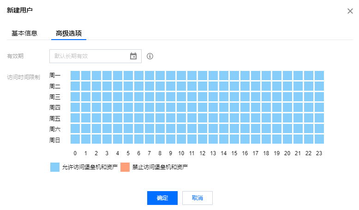Toggle the 周六 hour 20 time cell

[287, 128]
